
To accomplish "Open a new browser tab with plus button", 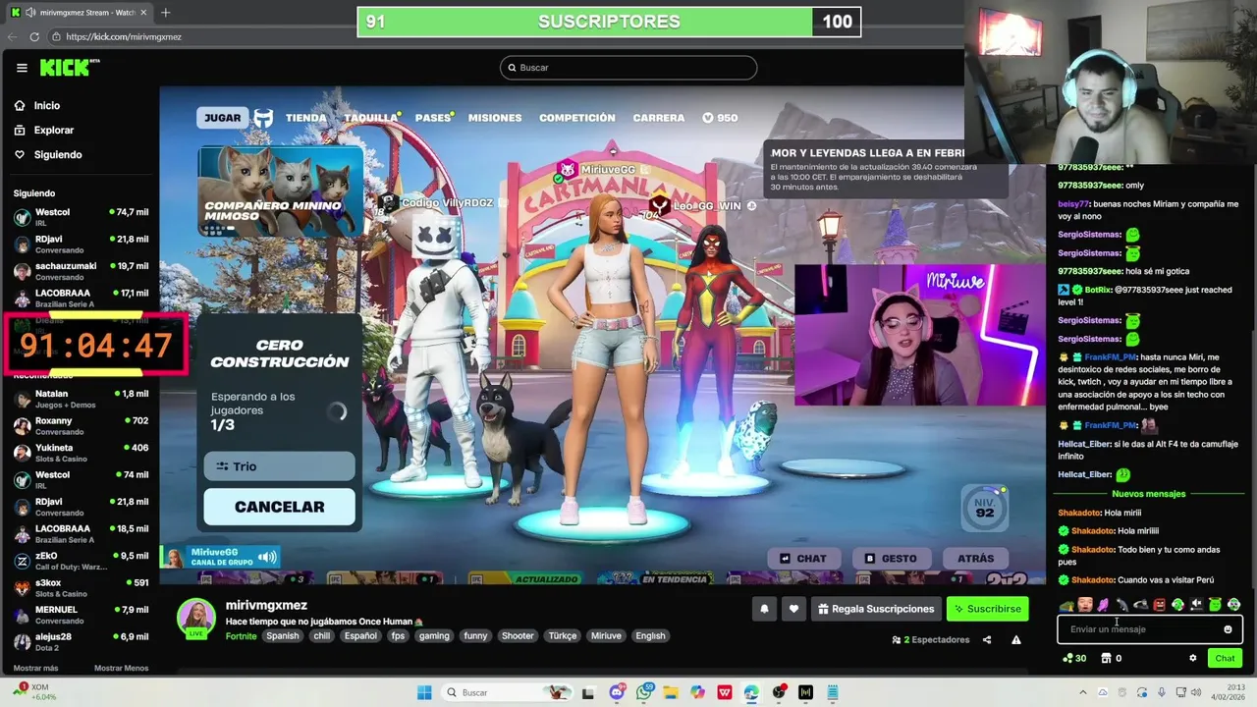I will click(165, 13).
